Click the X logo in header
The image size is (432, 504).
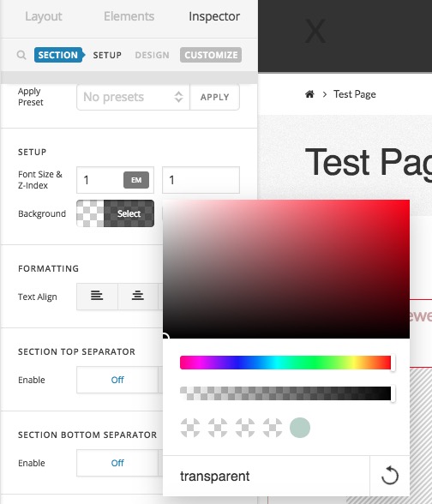click(x=315, y=31)
